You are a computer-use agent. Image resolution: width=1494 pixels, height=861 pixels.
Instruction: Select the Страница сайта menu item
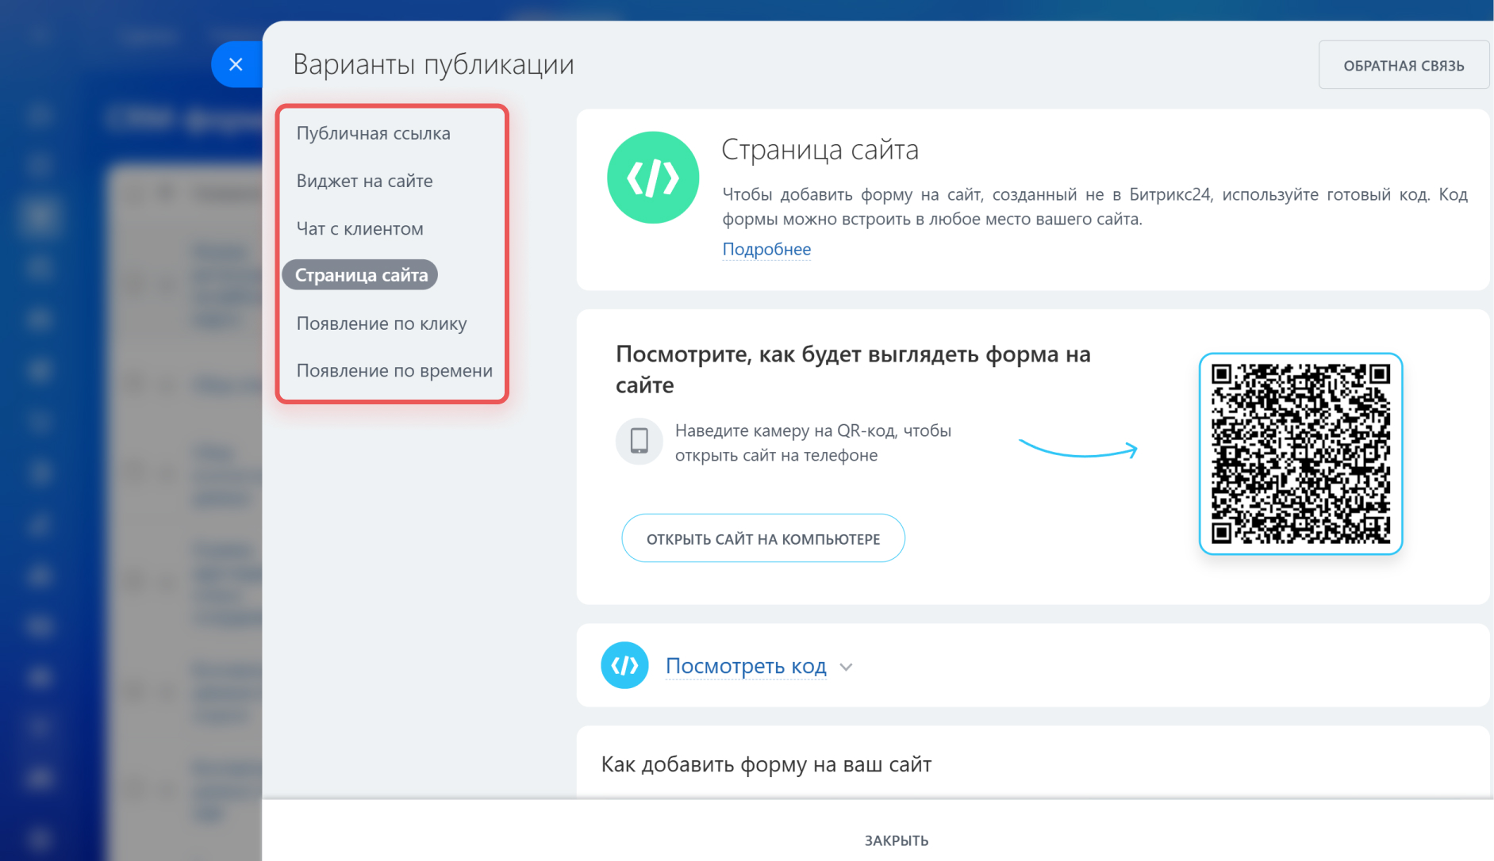[360, 275]
